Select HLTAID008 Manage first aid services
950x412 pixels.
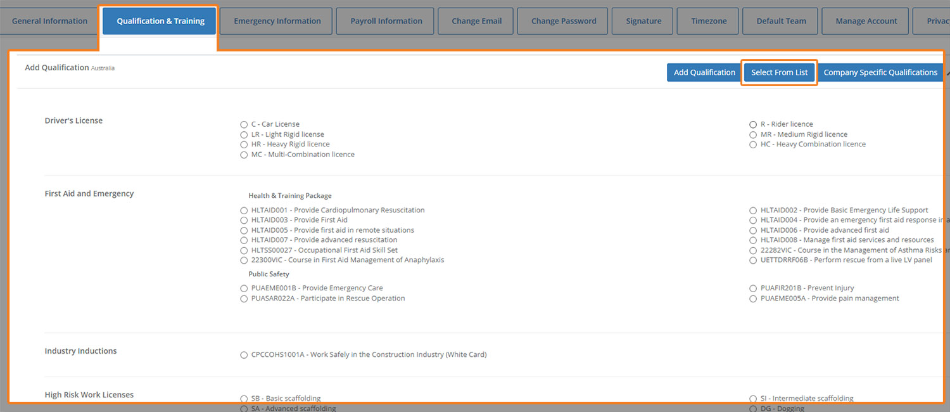[x=753, y=240]
